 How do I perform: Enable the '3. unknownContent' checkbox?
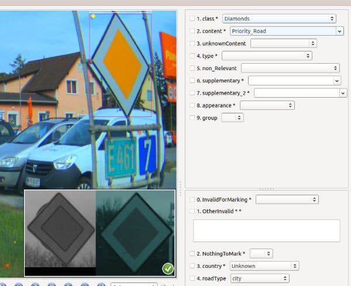192,43
